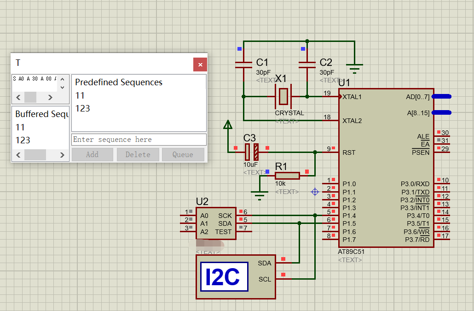Close the I2C debugger popup window
This screenshot has height=311, width=474.
(200, 65)
